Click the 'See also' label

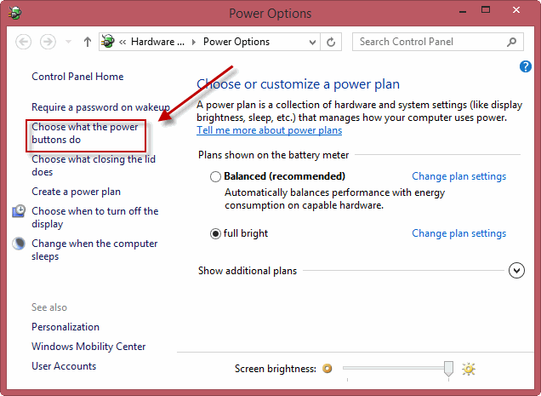49,307
